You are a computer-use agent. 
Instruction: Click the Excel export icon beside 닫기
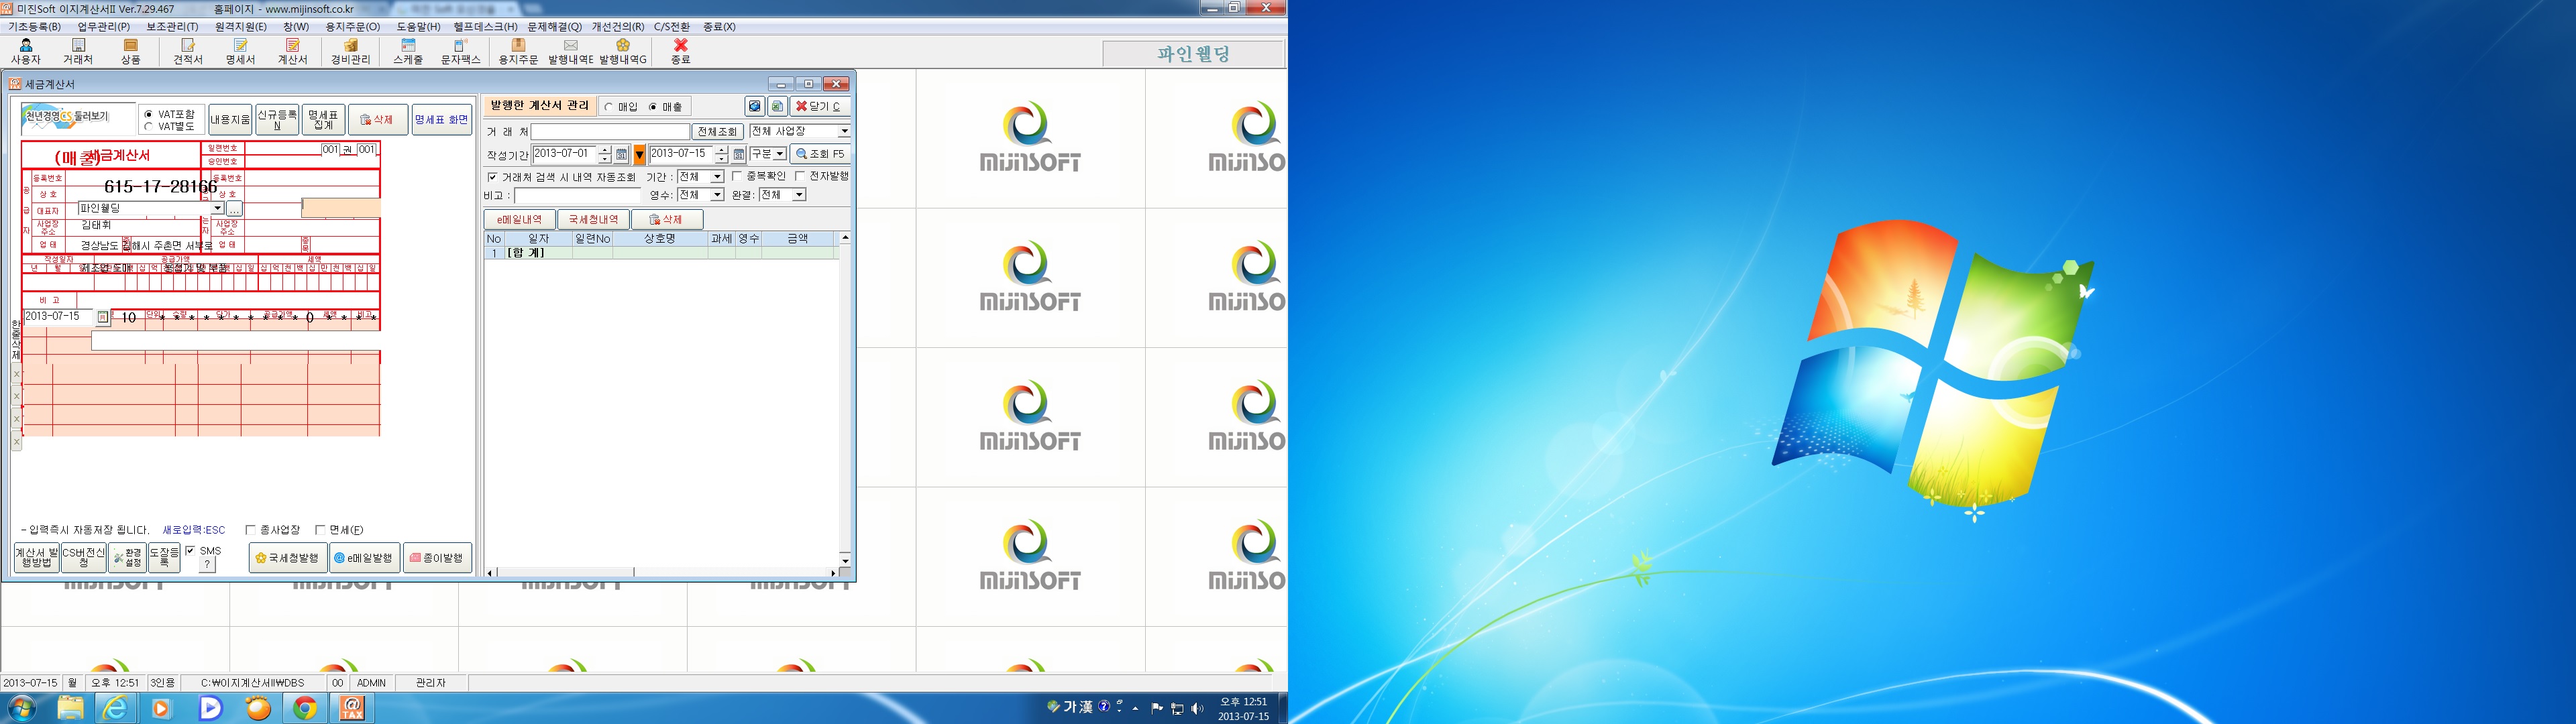tap(777, 106)
